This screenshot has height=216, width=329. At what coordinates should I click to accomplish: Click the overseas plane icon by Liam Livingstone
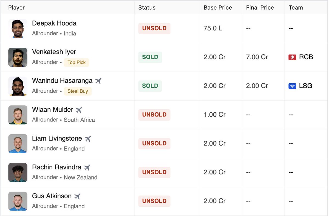tap(88, 138)
